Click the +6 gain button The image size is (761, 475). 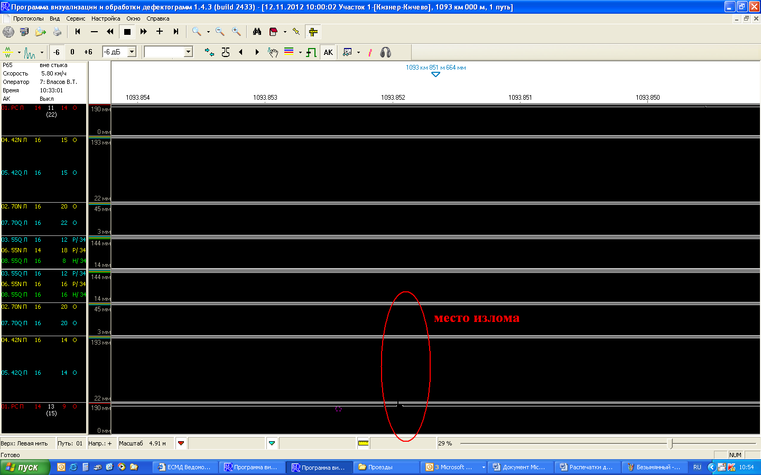88,52
